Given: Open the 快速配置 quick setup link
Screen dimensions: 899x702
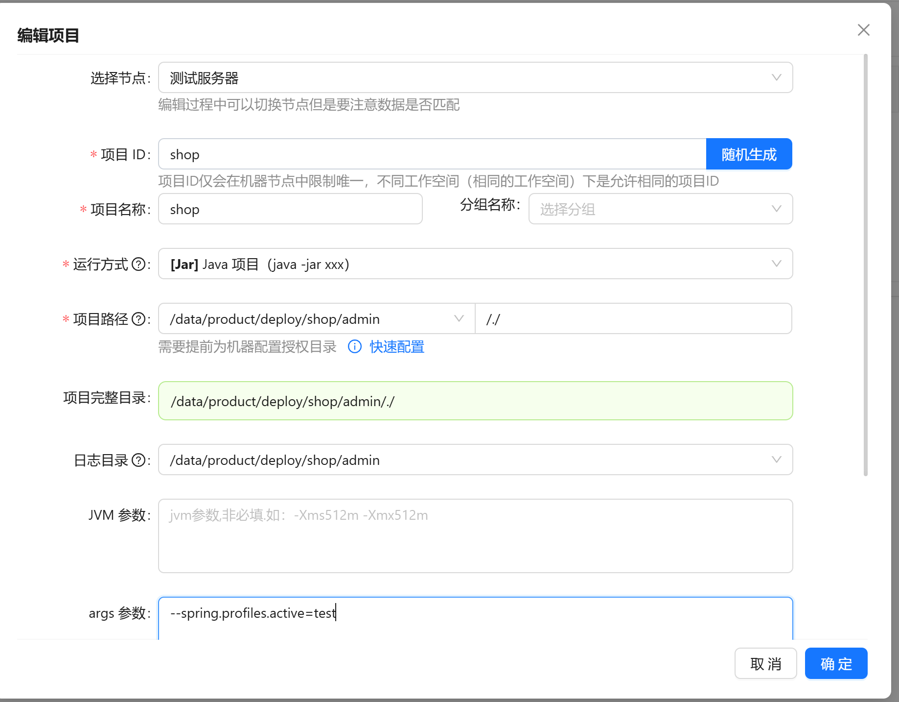Looking at the screenshot, I should tap(396, 347).
